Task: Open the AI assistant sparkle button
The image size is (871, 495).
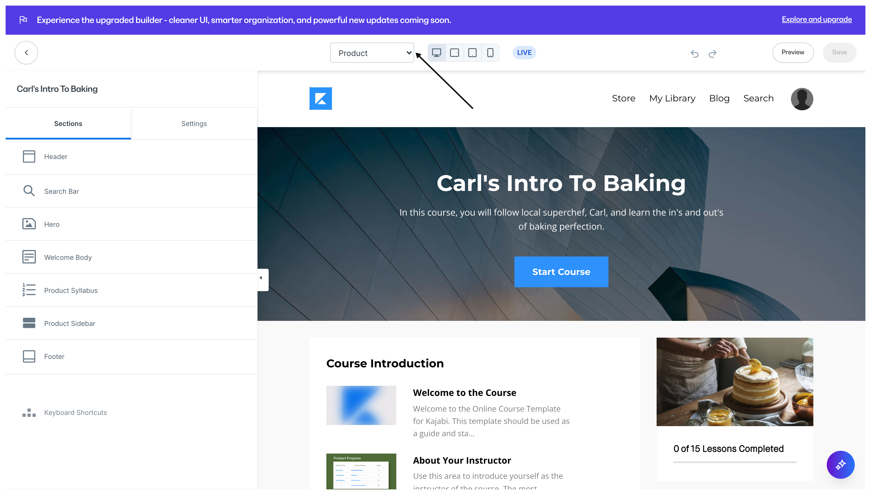Action: [840, 464]
